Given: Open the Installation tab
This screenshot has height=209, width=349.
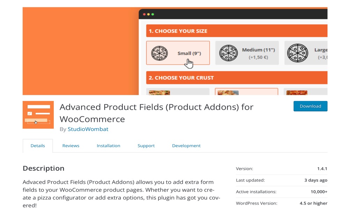Looking at the screenshot, I should coord(109,146).
